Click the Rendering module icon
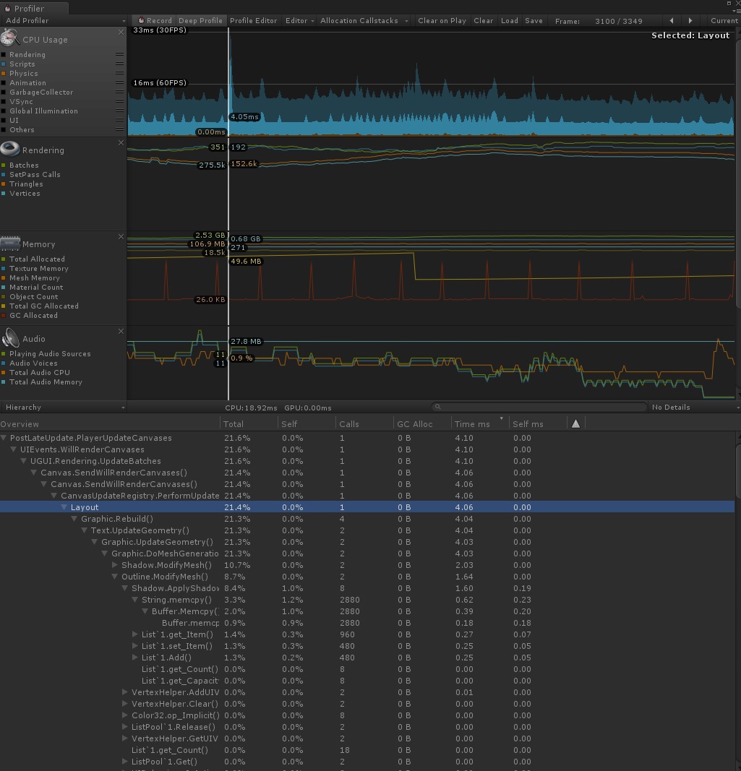This screenshot has height=771, width=741. (x=8, y=148)
